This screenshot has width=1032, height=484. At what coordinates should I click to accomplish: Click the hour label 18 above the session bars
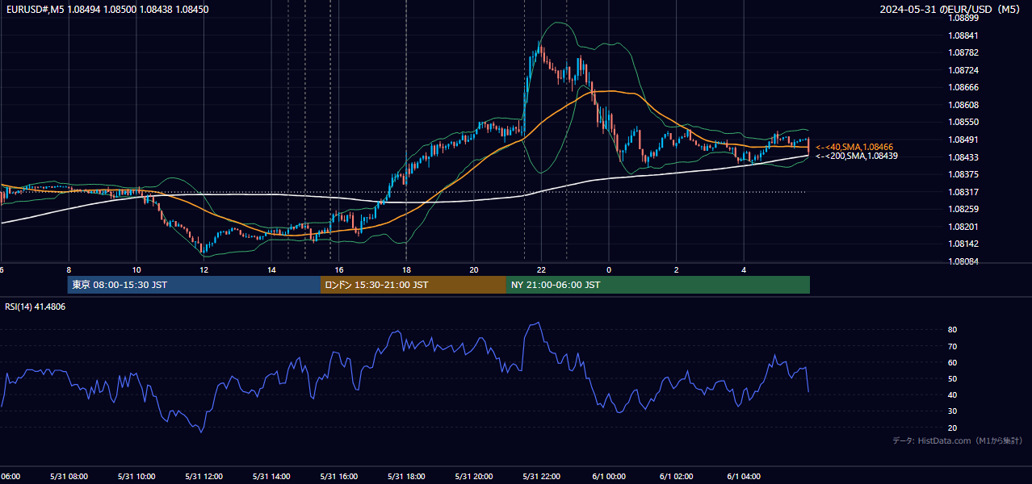click(x=406, y=269)
